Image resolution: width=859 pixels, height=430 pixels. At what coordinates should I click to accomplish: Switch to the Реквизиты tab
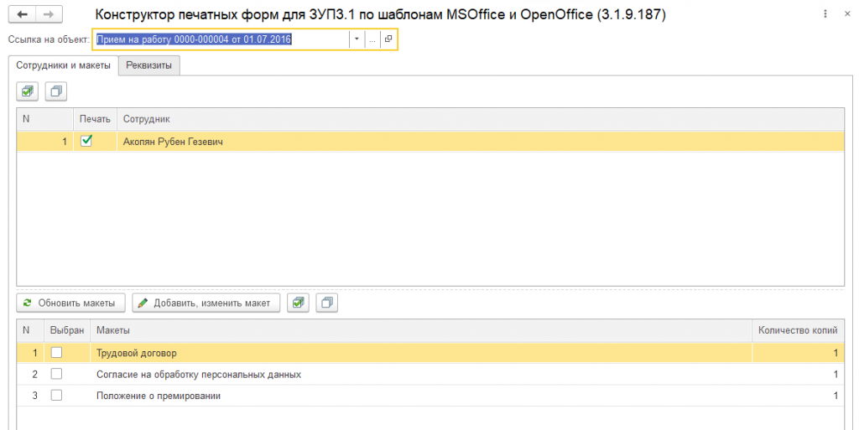click(149, 65)
